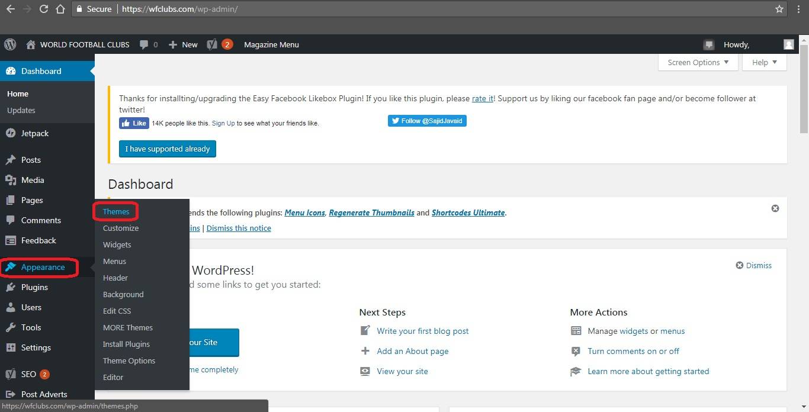Open Shortcodes Ultimate plugin link

click(468, 213)
